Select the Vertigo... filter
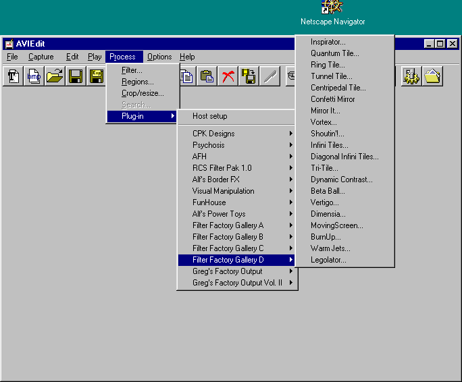462x382 pixels. (x=344, y=202)
